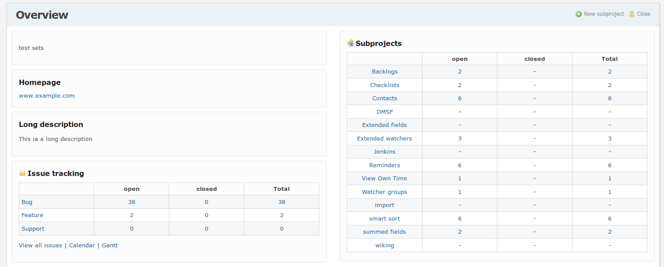Open the Gantt chart link
The height and width of the screenshot is (267, 664).
click(x=110, y=245)
